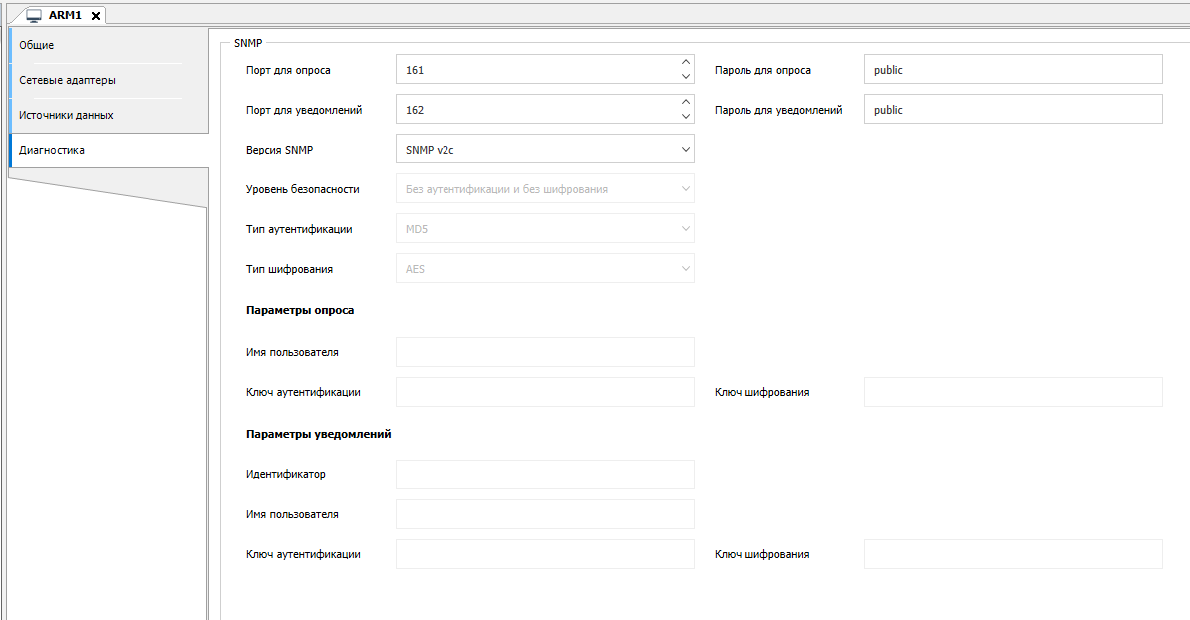
Task: Click Ключ шифрования field under Параметры уведомлений
Action: tap(1013, 554)
